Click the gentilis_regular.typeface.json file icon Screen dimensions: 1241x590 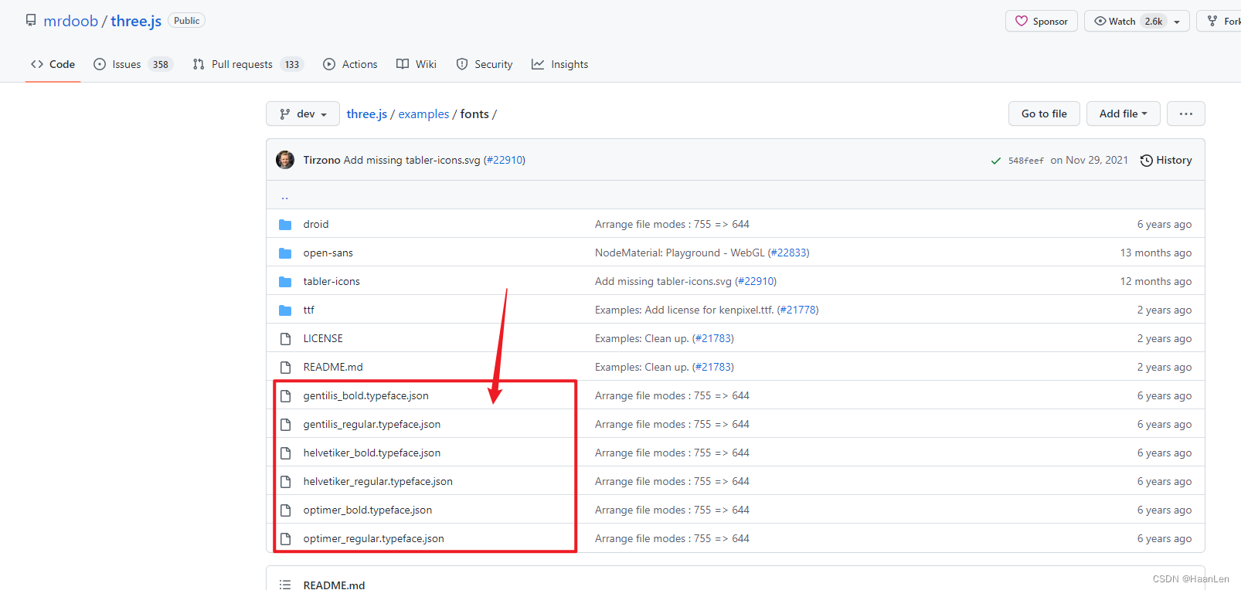285,424
